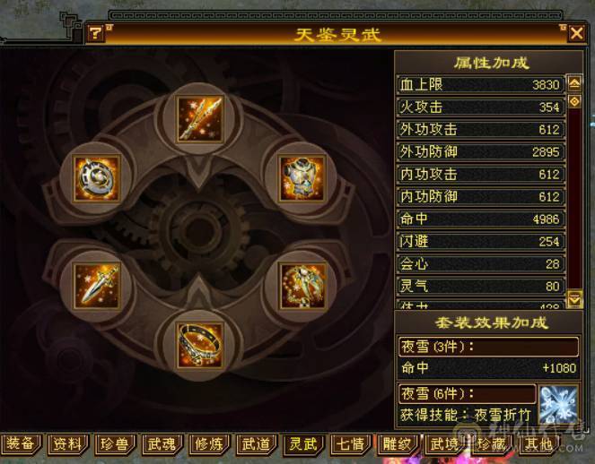Switch to the 装备 tab

[x=22, y=443]
